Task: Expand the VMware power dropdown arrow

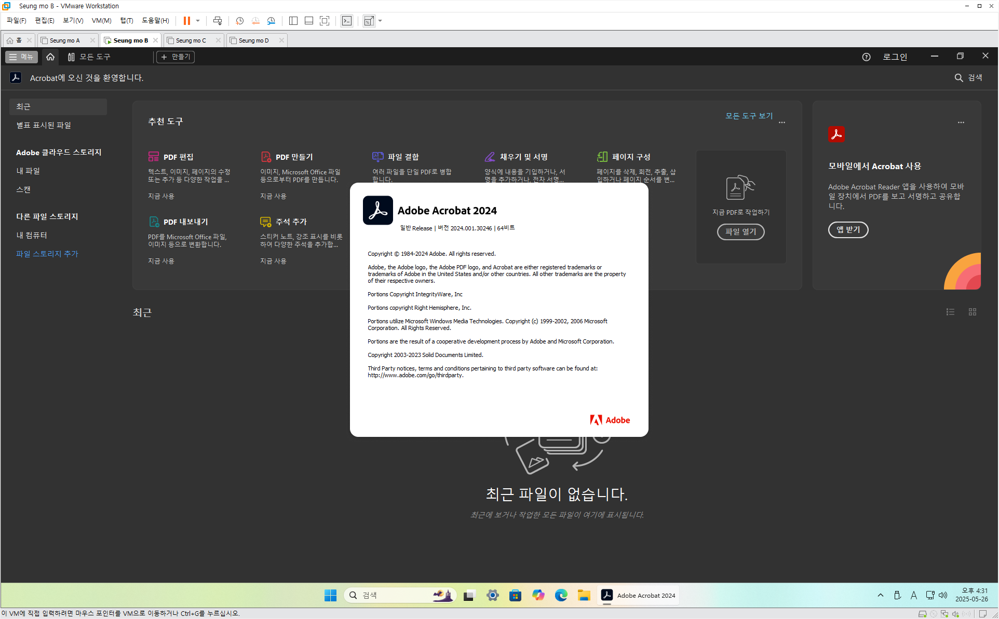Action: (x=198, y=21)
